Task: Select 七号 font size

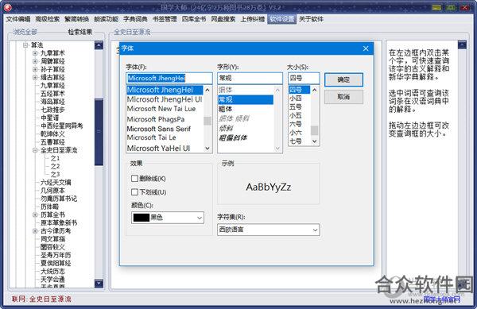Action: pos(296,141)
